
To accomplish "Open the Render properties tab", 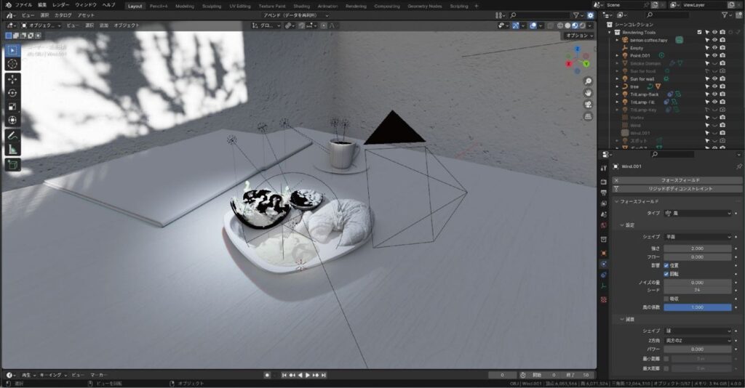I will click(x=603, y=182).
